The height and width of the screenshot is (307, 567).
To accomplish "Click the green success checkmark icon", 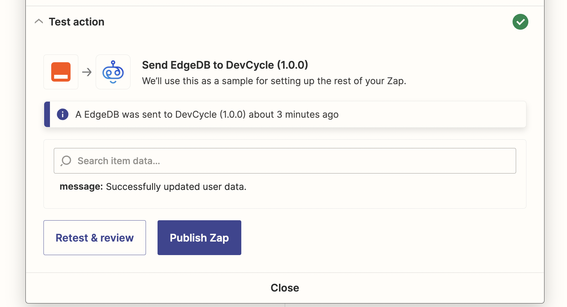I will point(520,22).
